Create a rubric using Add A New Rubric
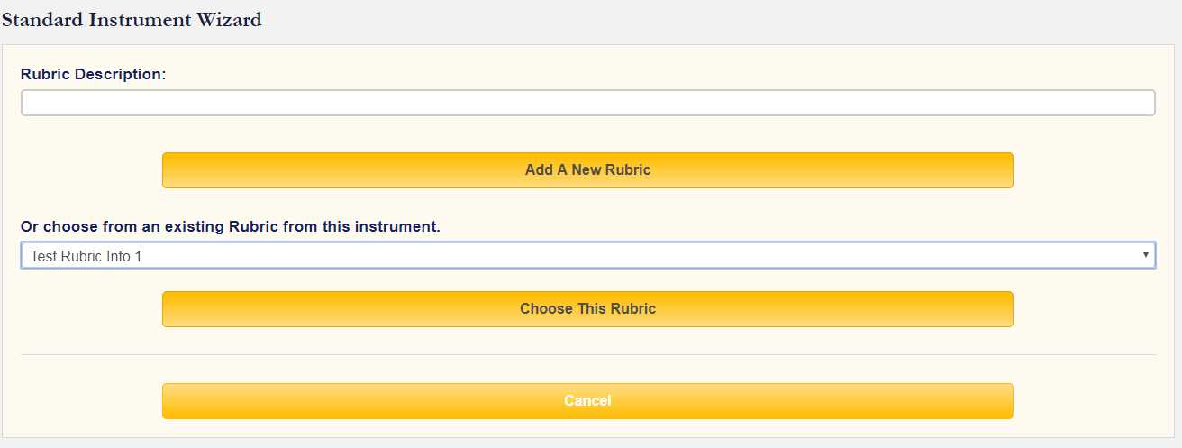The height and width of the screenshot is (448, 1182). point(587,169)
